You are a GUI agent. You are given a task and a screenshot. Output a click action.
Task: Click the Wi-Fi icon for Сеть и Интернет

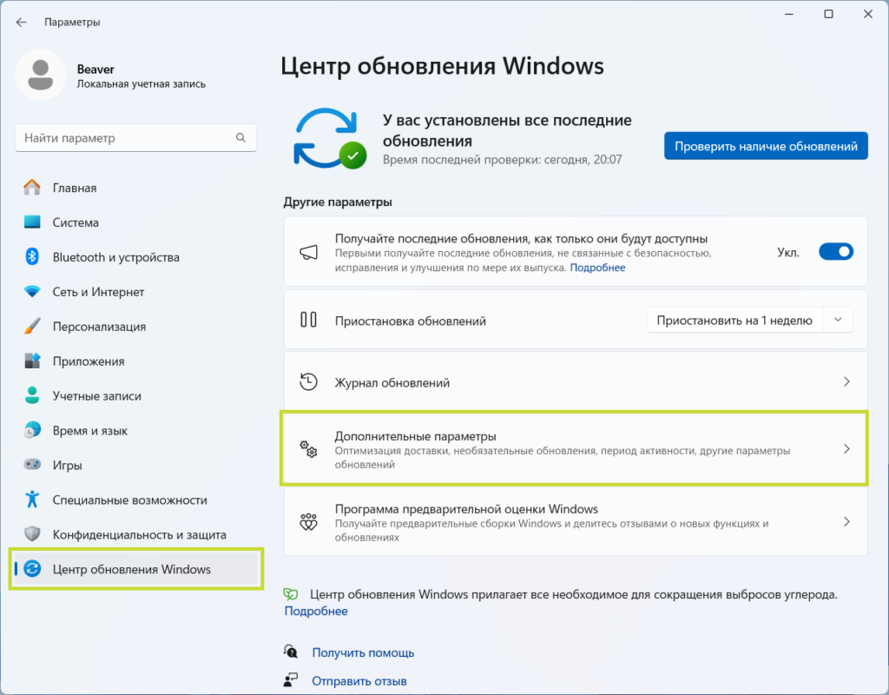(32, 292)
